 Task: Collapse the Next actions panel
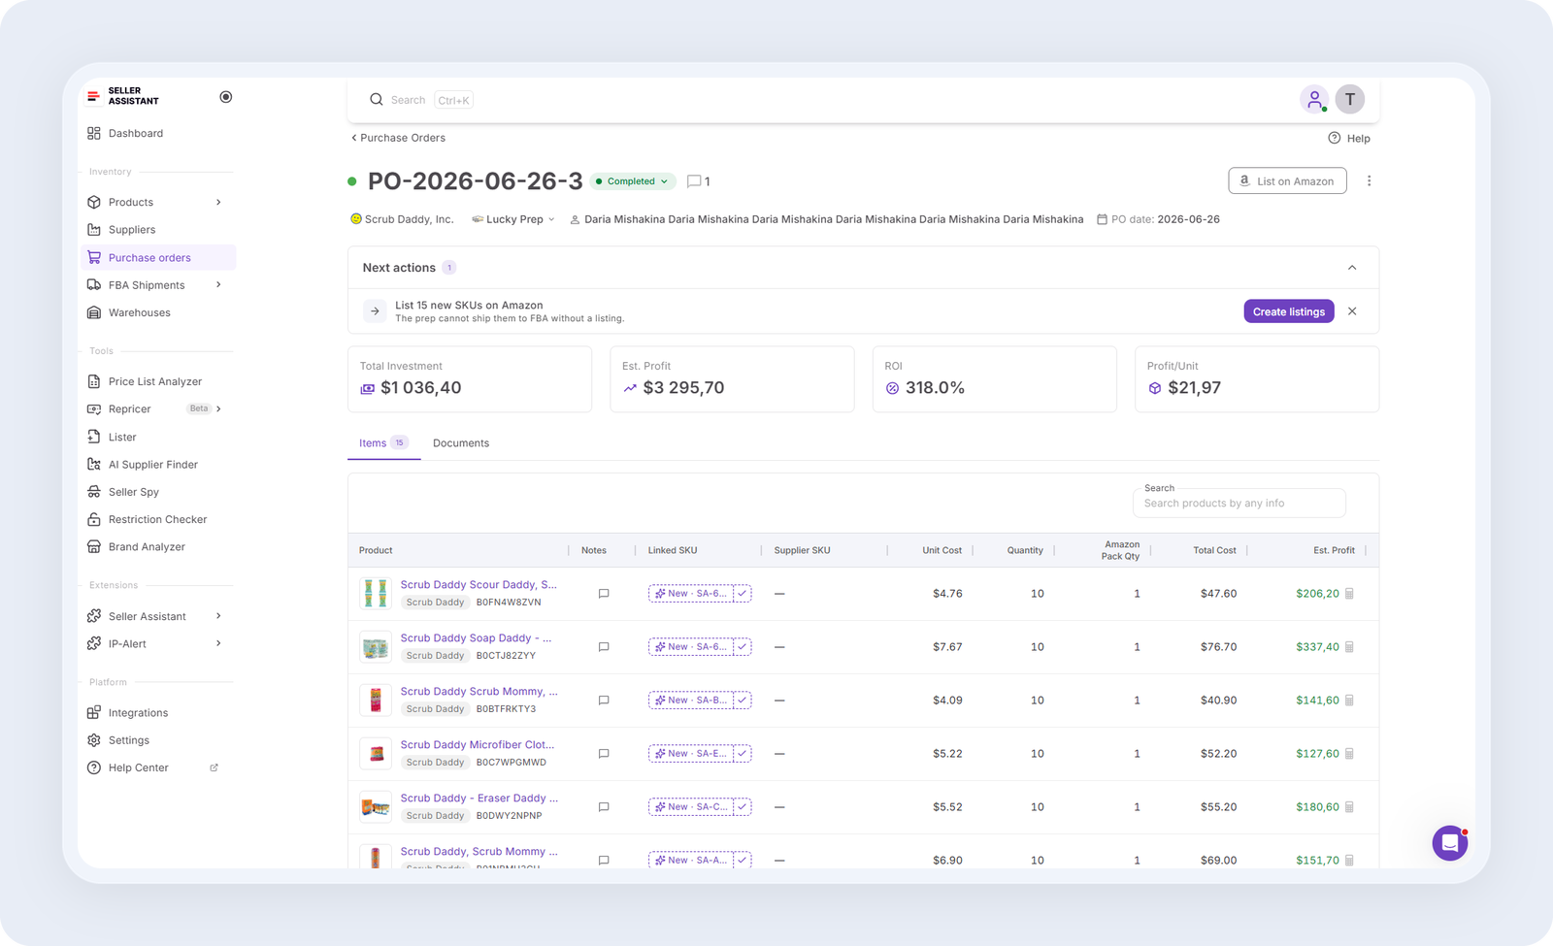click(x=1352, y=268)
